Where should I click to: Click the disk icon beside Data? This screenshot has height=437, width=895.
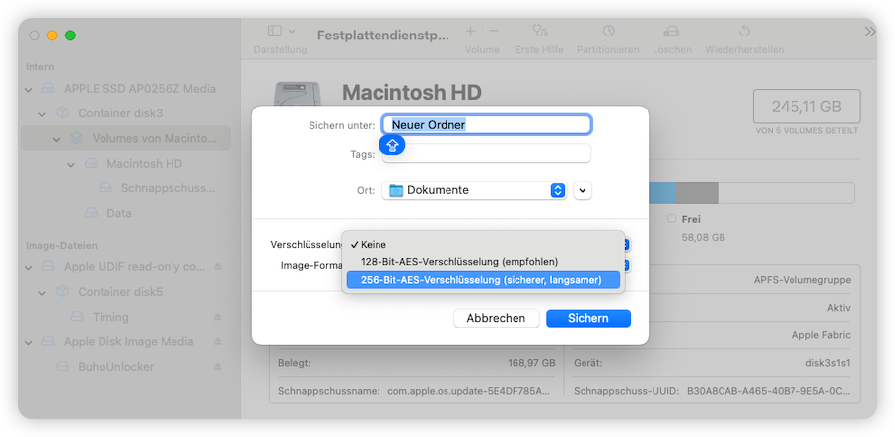point(92,213)
